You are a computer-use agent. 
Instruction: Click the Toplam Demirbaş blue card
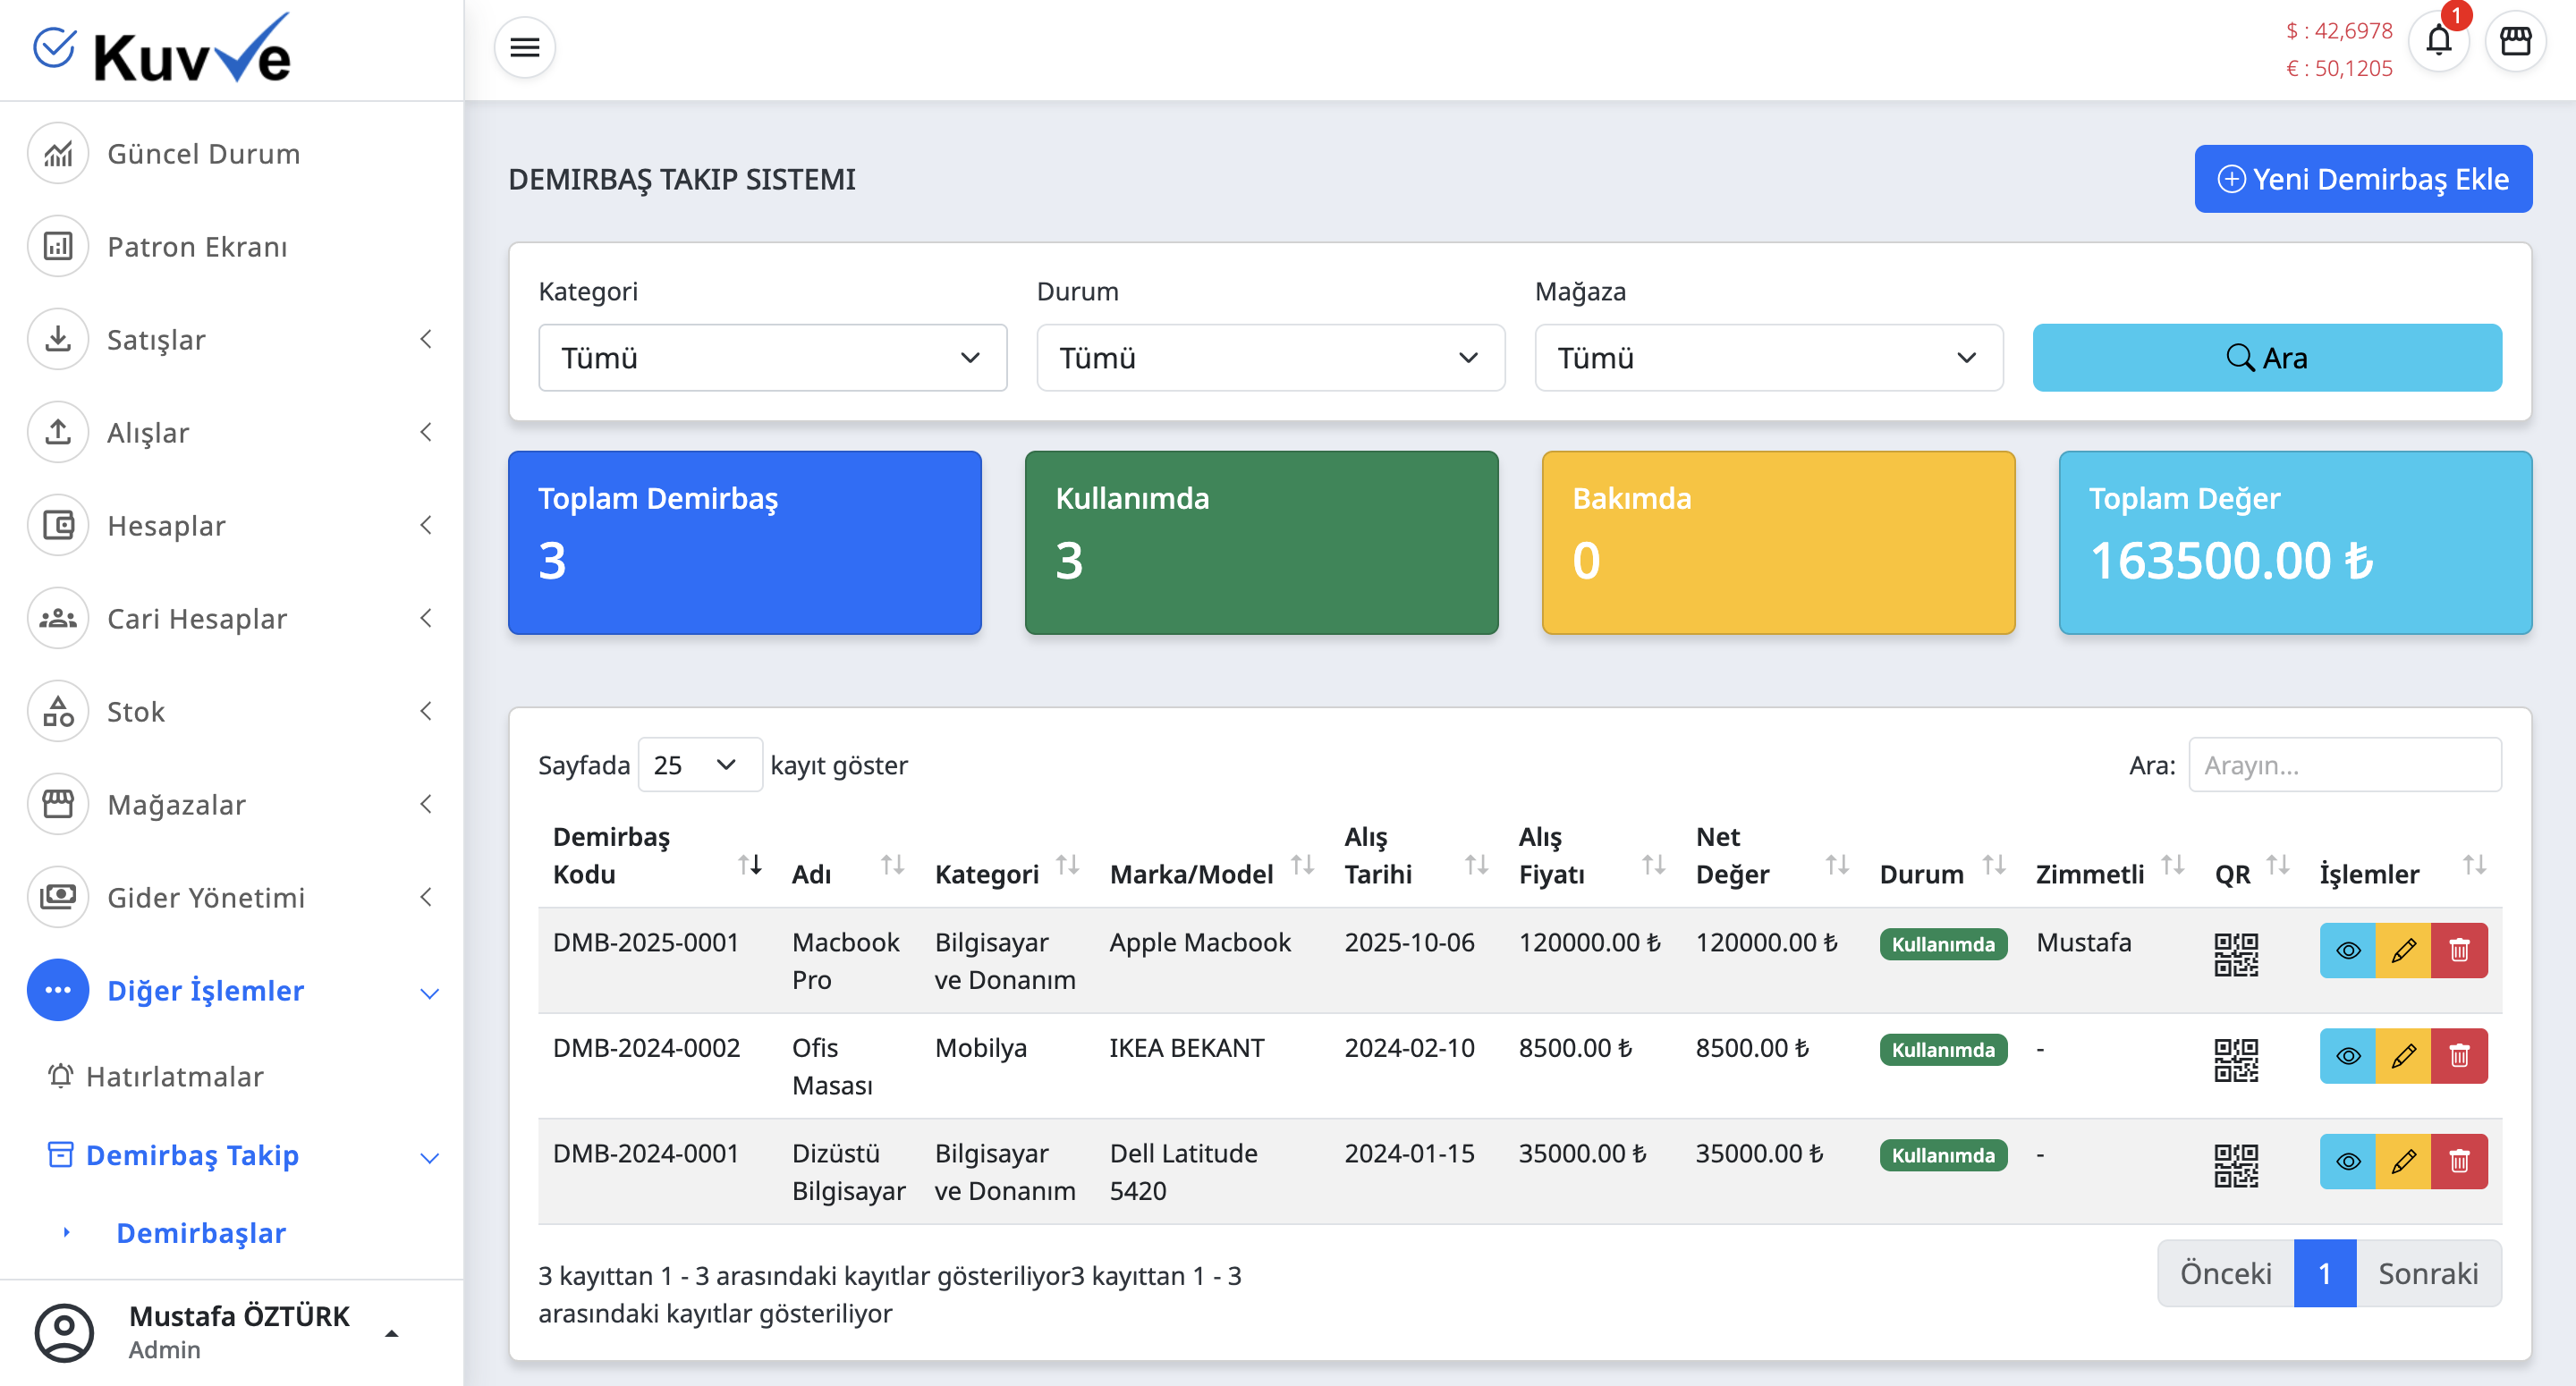(x=744, y=542)
